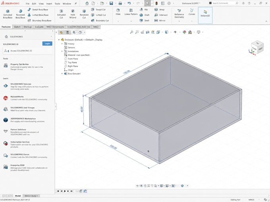Select the Shell tool
270x202 pixels.
(145, 21)
